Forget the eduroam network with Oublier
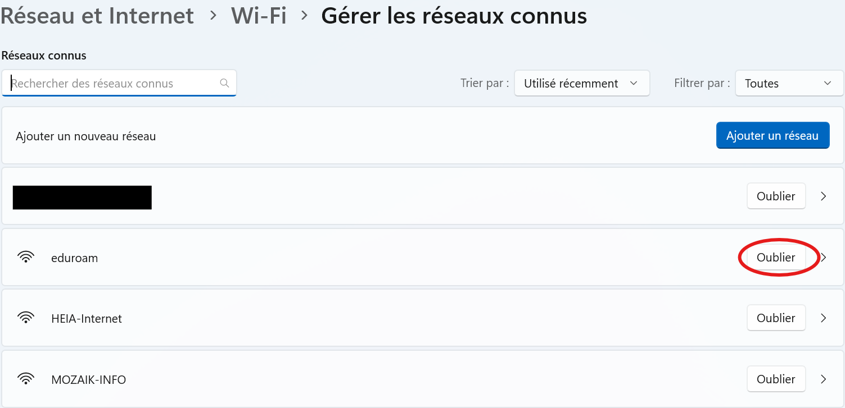The image size is (845, 408). [776, 258]
